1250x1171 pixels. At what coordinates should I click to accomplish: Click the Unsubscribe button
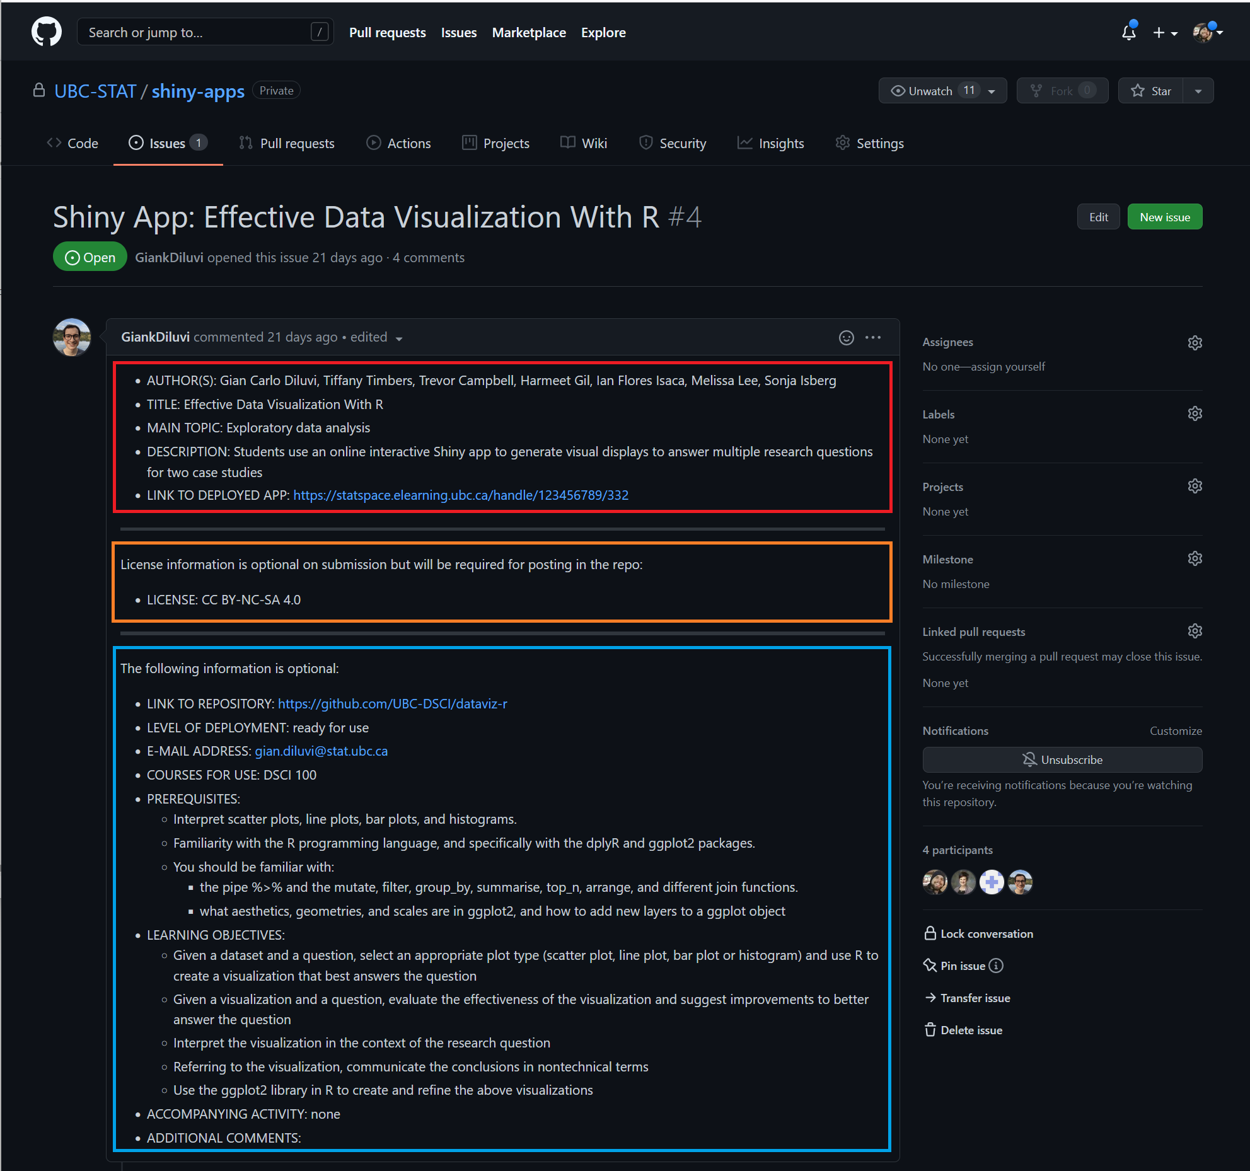pyautogui.click(x=1062, y=759)
